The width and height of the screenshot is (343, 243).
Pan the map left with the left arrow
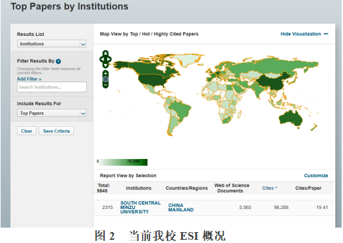(x=102, y=59)
